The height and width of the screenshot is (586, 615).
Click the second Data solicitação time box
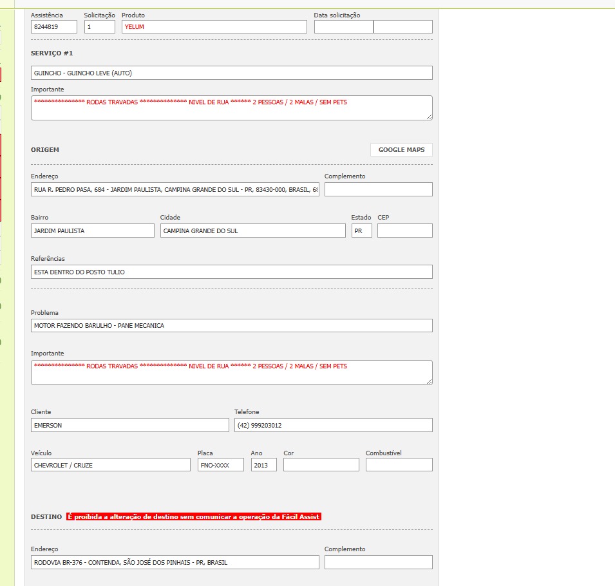[x=403, y=26]
